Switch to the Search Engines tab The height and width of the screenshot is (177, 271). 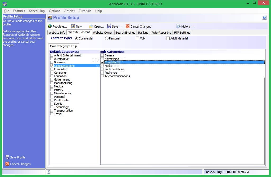pos(125,33)
